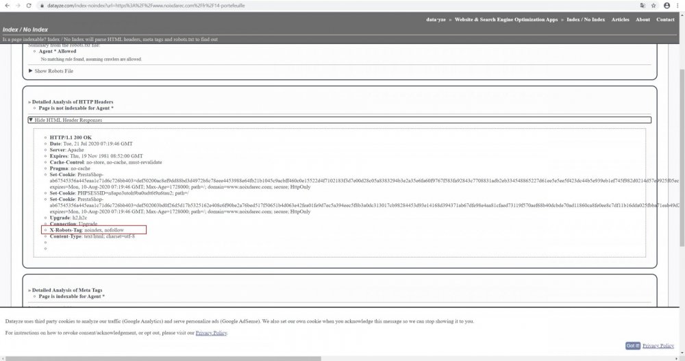Go back using the browser back arrow
Viewport: 685px width, 361px height.
pos(7,5)
